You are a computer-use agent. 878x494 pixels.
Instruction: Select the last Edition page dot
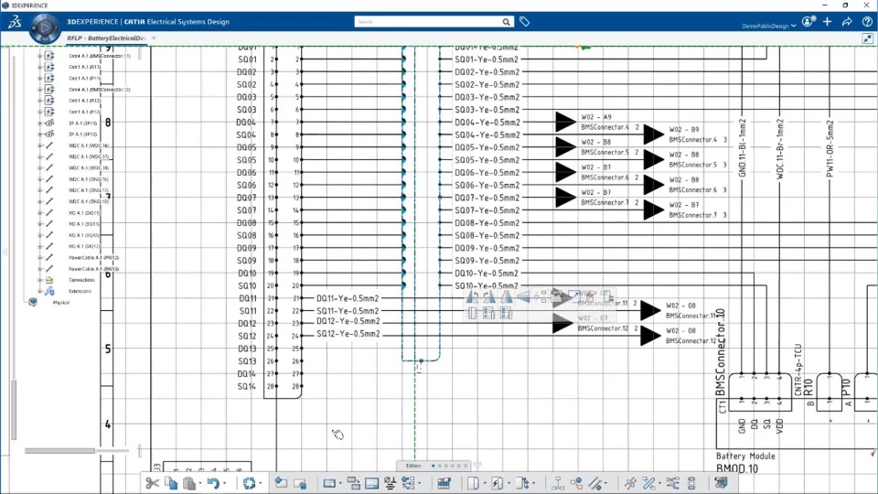pyautogui.click(x=466, y=466)
